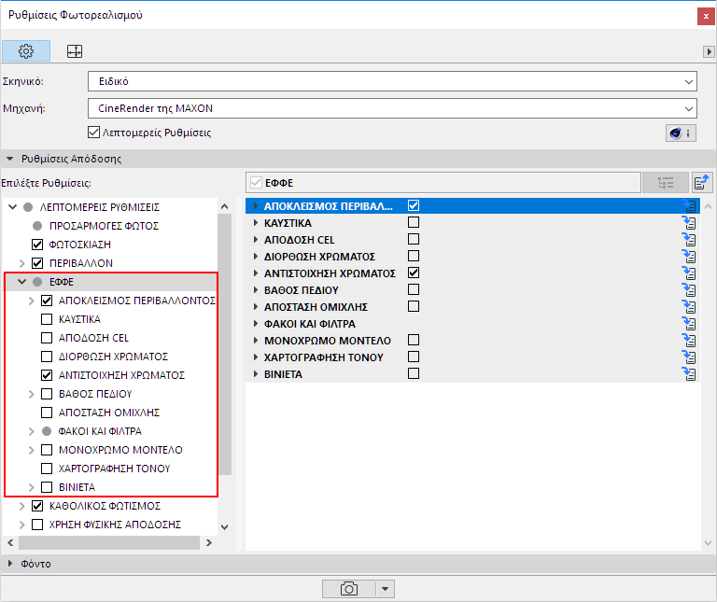This screenshot has height=602, width=717.
Task: Expand ΚΑΘΟΛΙΚΟΣ ΦΩΤΙΣΜΟΣ in the tree
Action: click(x=21, y=506)
